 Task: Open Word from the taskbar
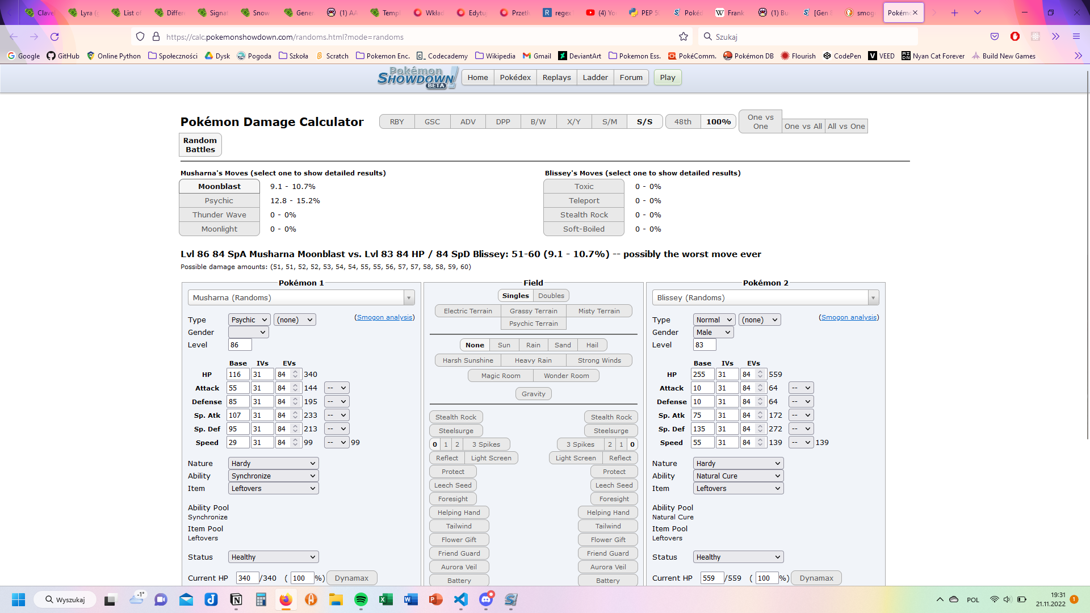(411, 599)
